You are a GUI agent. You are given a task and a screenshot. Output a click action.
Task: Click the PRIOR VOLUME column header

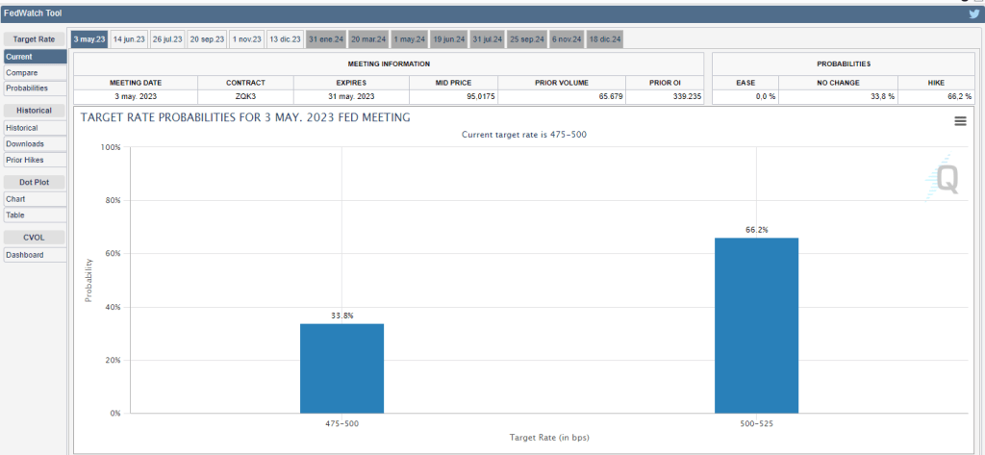coord(562,83)
